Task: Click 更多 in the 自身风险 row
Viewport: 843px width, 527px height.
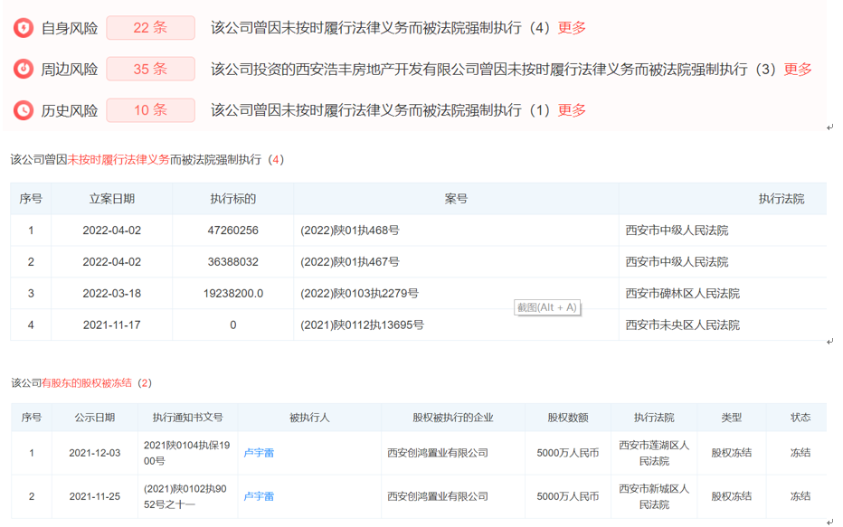Action: coord(572,28)
